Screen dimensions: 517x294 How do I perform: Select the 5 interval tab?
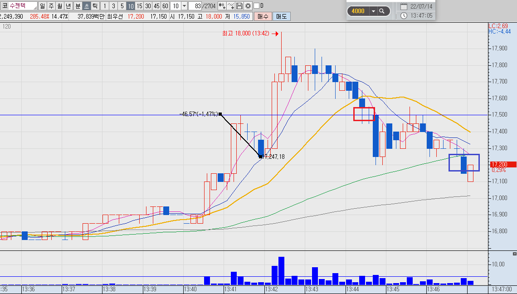tap(122, 6)
